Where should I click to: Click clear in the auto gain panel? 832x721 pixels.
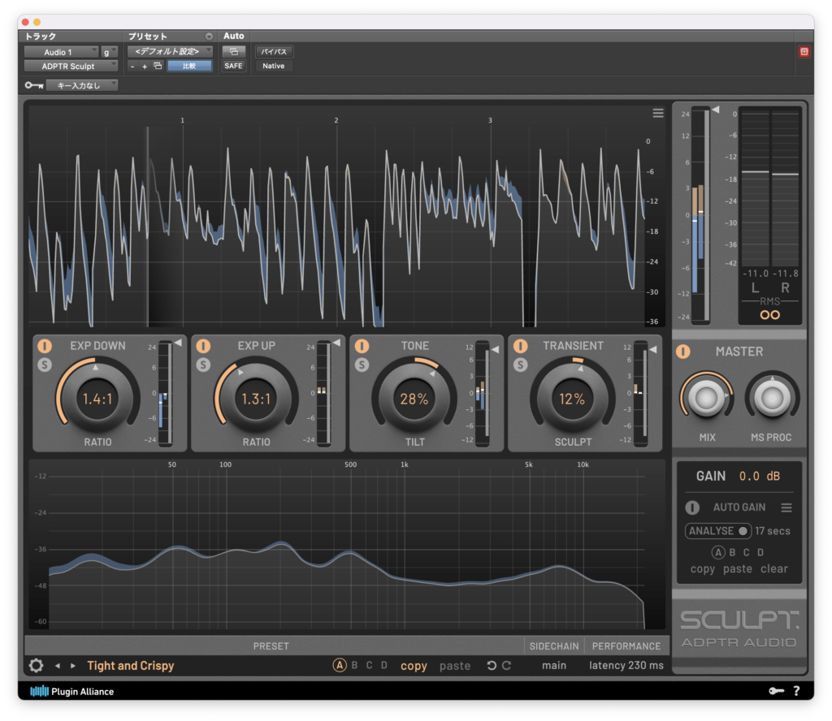click(x=774, y=569)
